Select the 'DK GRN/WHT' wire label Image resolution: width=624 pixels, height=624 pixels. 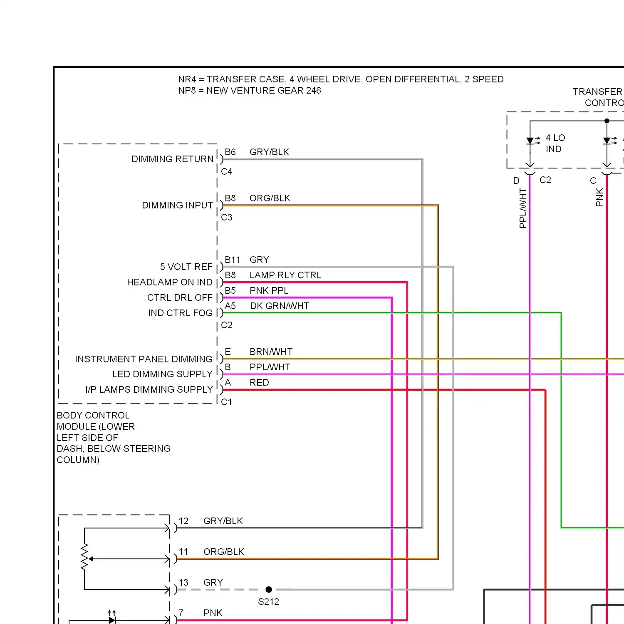tap(280, 306)
